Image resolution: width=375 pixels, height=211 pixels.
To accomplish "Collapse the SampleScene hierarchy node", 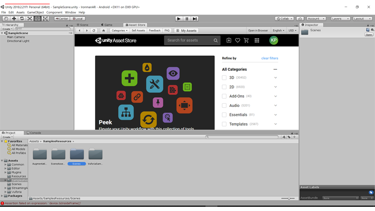I will coord(2,33).
